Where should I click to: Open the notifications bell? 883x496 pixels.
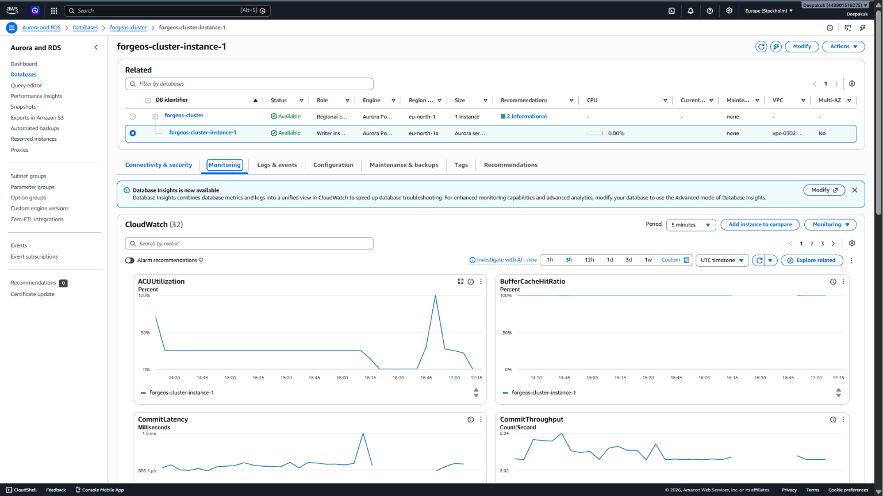pyautogui.click(x=690, y=10)
